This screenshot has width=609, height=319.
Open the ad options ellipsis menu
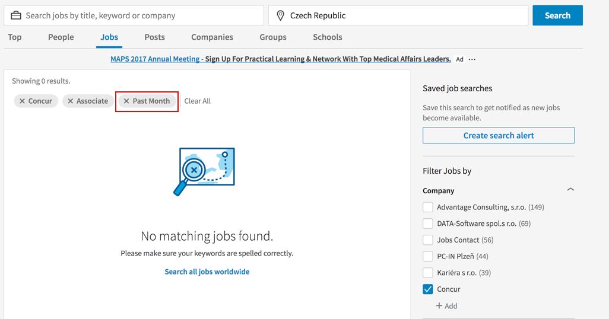point(472,59)
